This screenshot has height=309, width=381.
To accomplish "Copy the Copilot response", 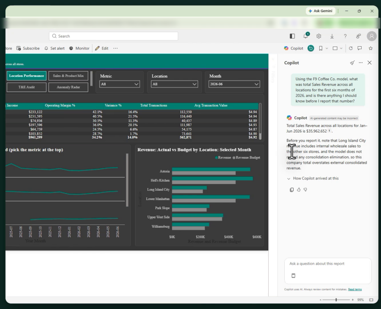I will tap(292, 189).
